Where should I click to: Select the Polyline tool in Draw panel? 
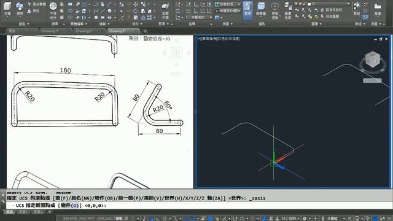click(x=96, y=4)
